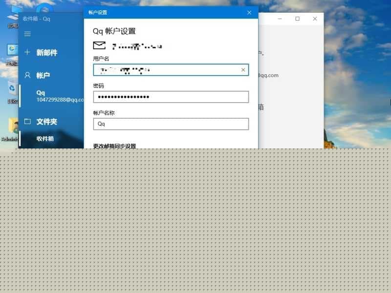This screenshot has height=293, width=391.
Task: Click the Qq 帐户设置 heading text
Action: click(114, 31)
